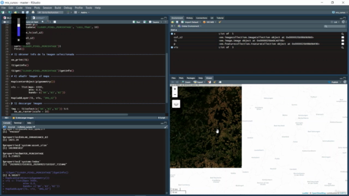Open the Code menu
Screen dimensions: 349x196
pos(19,8)
